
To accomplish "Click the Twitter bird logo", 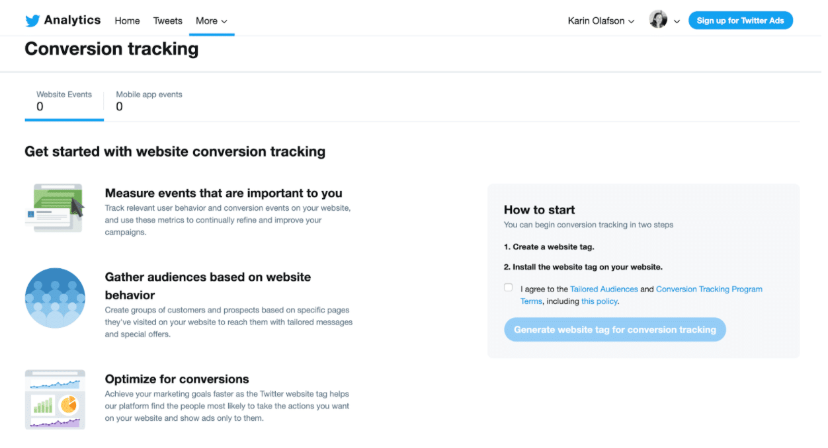I will coord(32,20).
